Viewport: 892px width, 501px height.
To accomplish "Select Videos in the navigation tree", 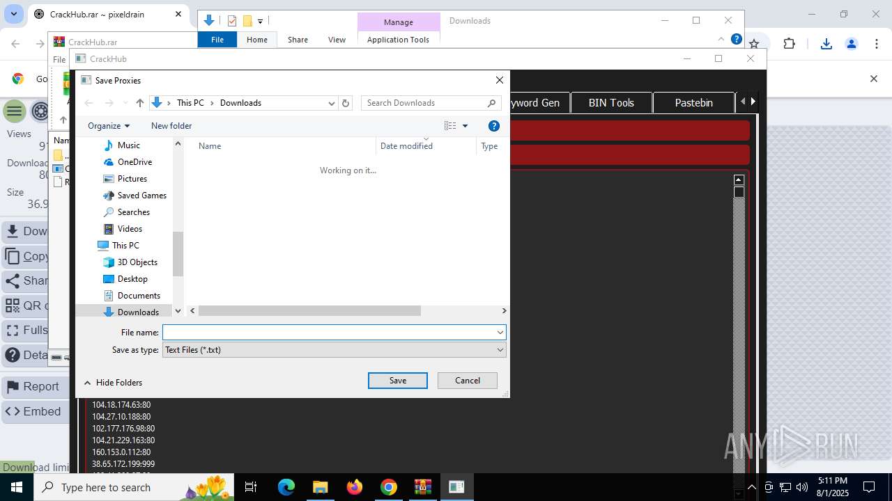I will [x=130, y=229].
